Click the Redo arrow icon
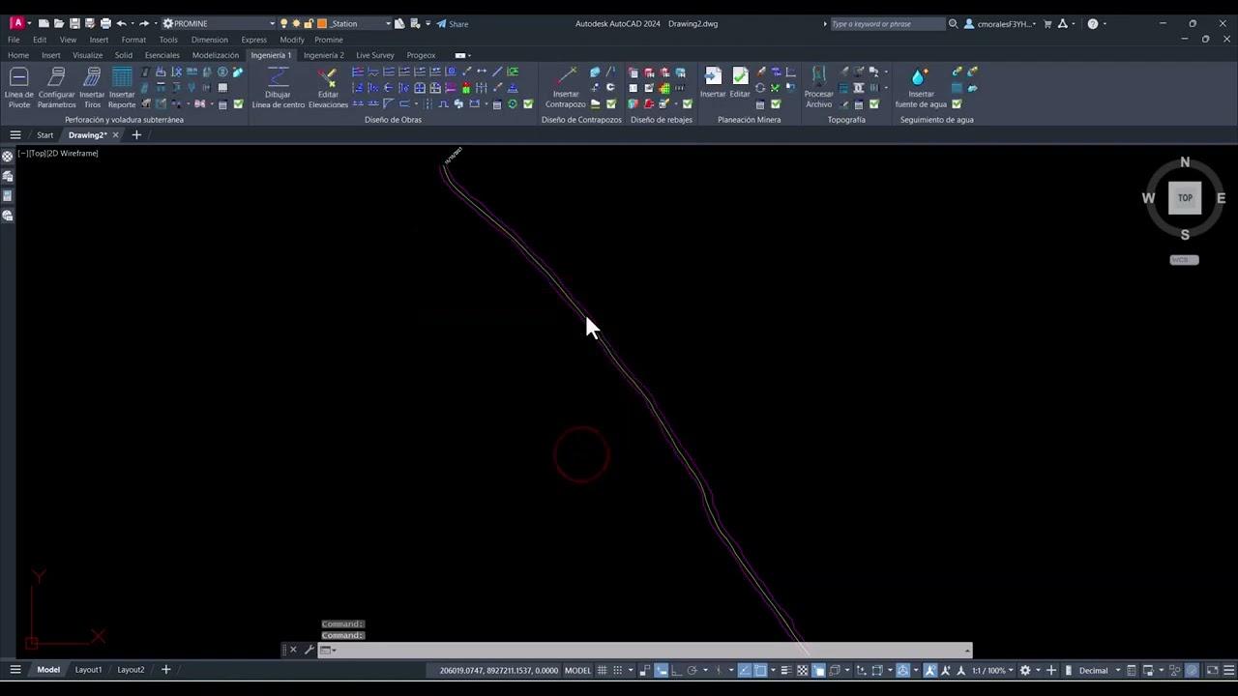The height and width of the screenshot is (696, 1238). tap(144, 23)
